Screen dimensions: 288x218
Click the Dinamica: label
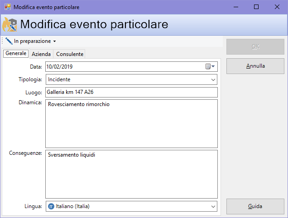coord(30,102)
